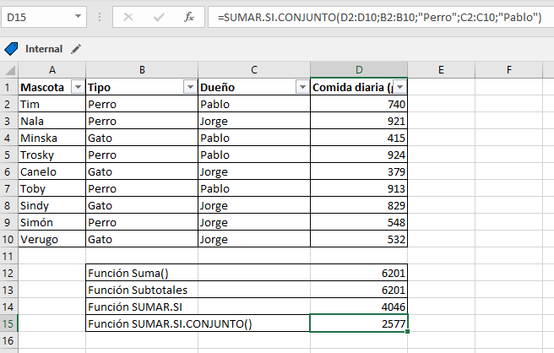Select the cell containing Canelo

pos(52,171)
